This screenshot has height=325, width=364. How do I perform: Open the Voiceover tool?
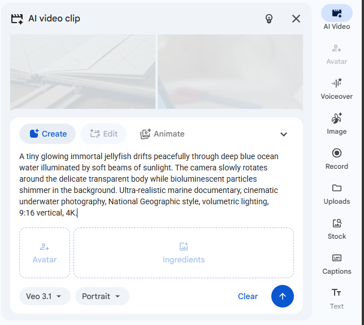pos(337,89)
